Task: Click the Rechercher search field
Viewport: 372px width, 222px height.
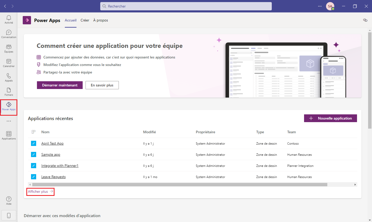Action: click(x=186, y=6)
